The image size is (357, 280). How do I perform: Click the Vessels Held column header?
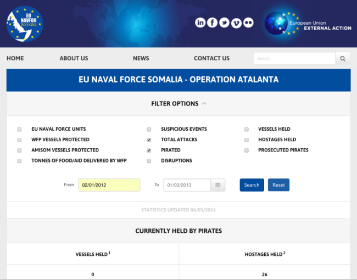pyautogui.click(x=93, y=254)
